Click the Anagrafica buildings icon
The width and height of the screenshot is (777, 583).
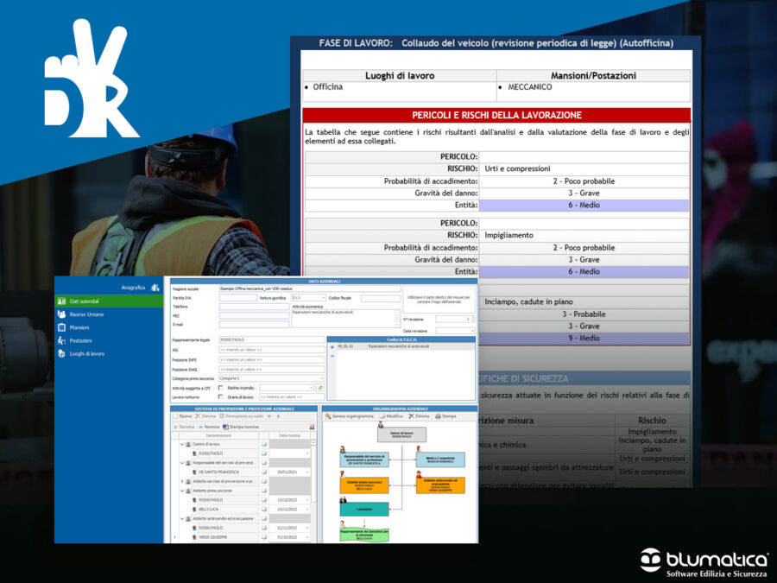(155, 288)
